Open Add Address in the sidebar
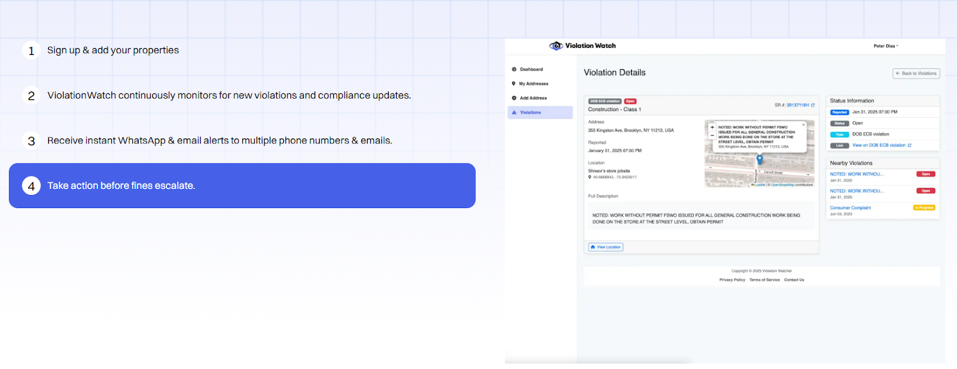 pyautogui.click(x=533, y=98)
